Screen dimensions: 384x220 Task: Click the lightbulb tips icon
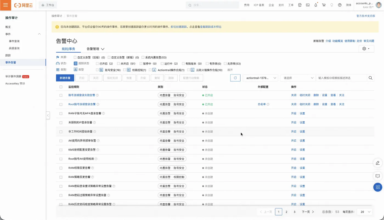coord(332,5)
